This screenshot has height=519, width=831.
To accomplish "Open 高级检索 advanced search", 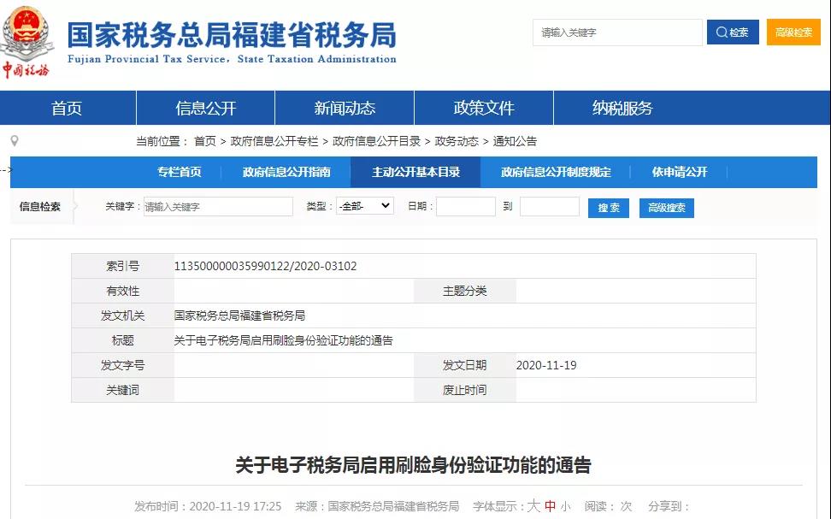I will [793, 32].
